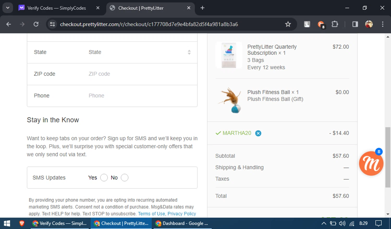This screenshot has width=391, height=229.
Task: Open the battery/power tray icon
Action: 333,224
